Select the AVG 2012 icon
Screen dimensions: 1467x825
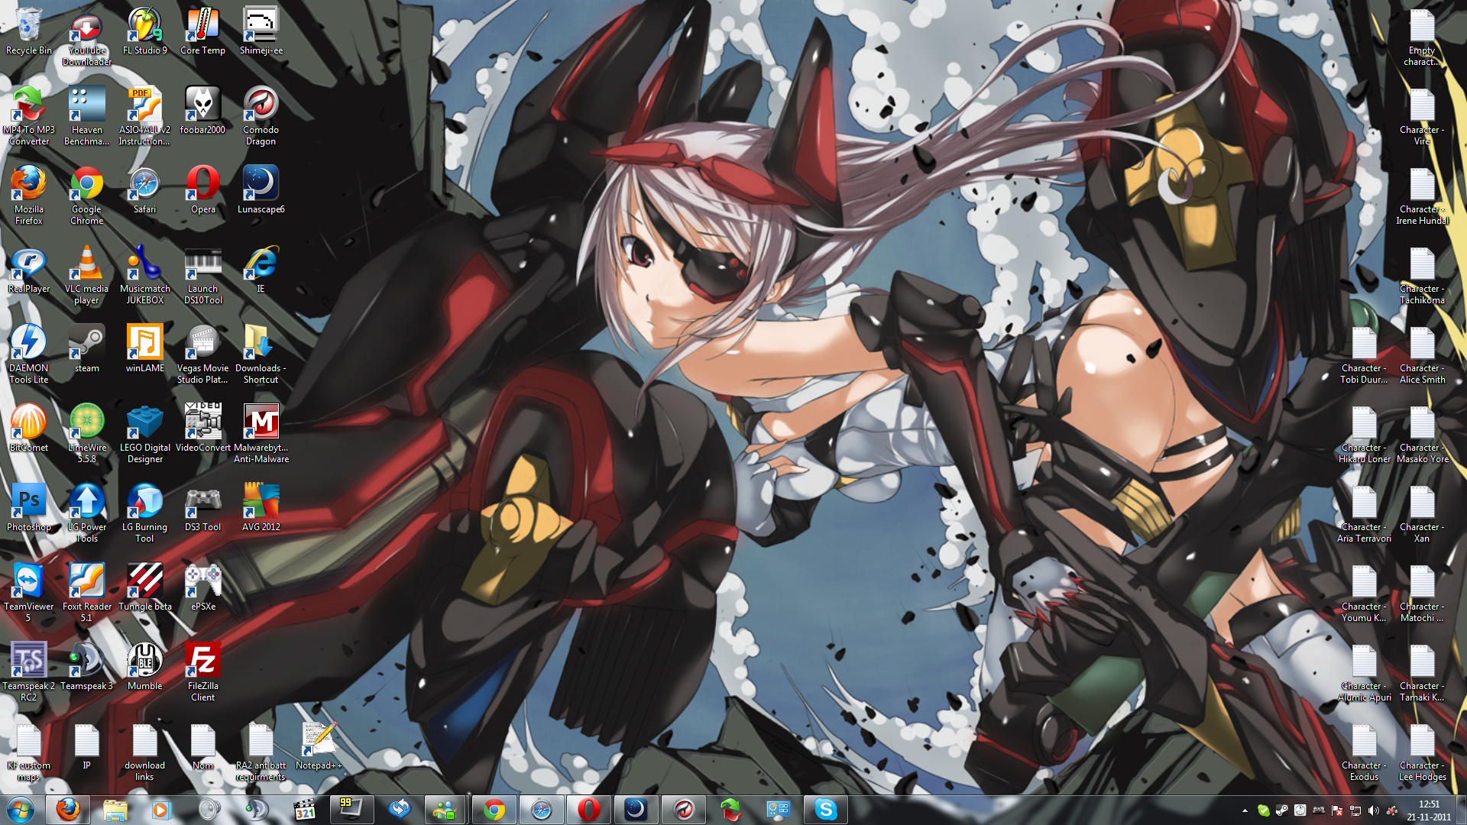(261, 509)
